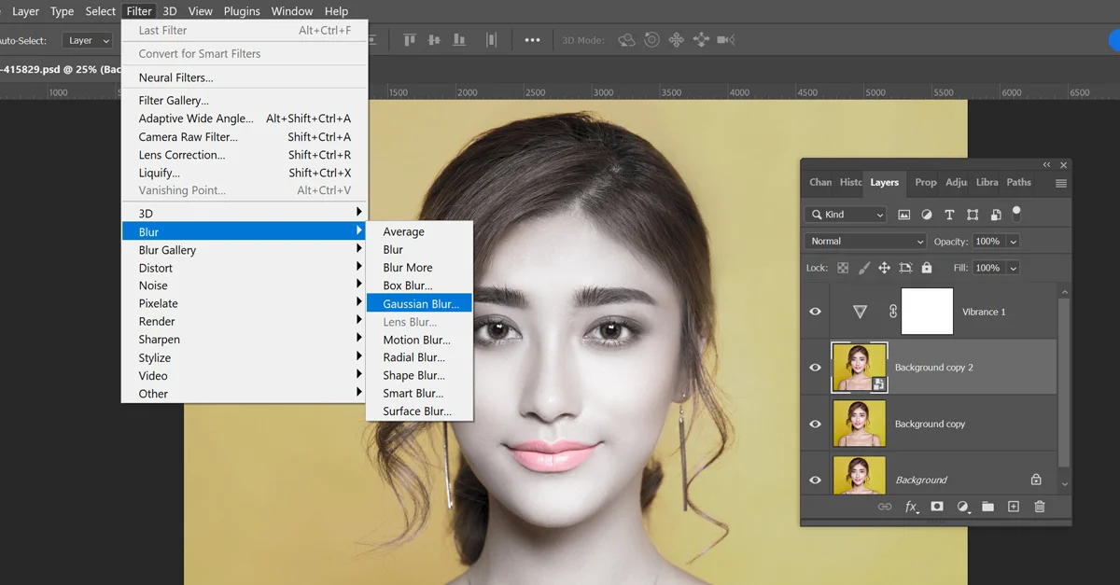Screen dimensions: 1120x585
Task: Click the lock all padlock icon
Action: 926,268
